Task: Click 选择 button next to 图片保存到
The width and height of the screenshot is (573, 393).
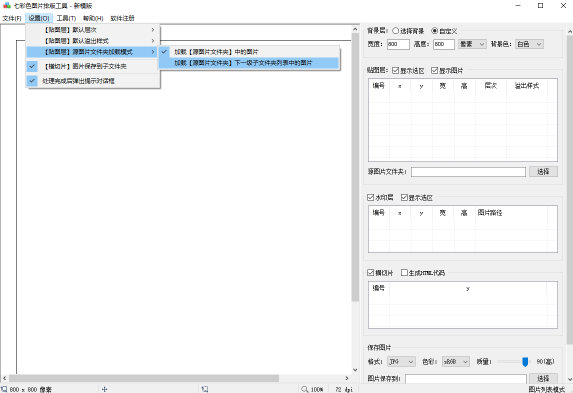Action: 543,378
